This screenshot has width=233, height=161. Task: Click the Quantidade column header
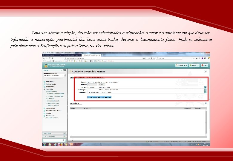(x=187, y=108)
